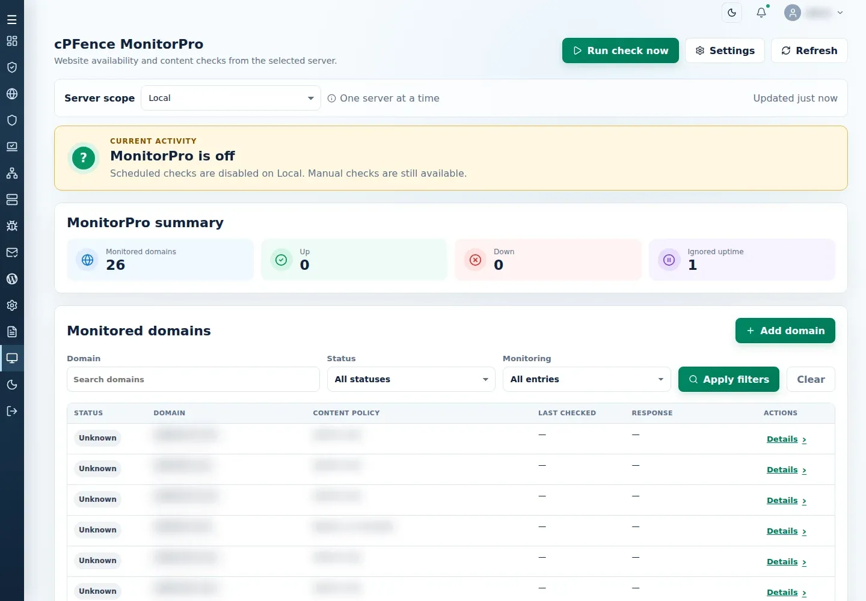
Task: Click the CONTENT POLICY column header
Action: pyautogui.click(x=346, y=413)
